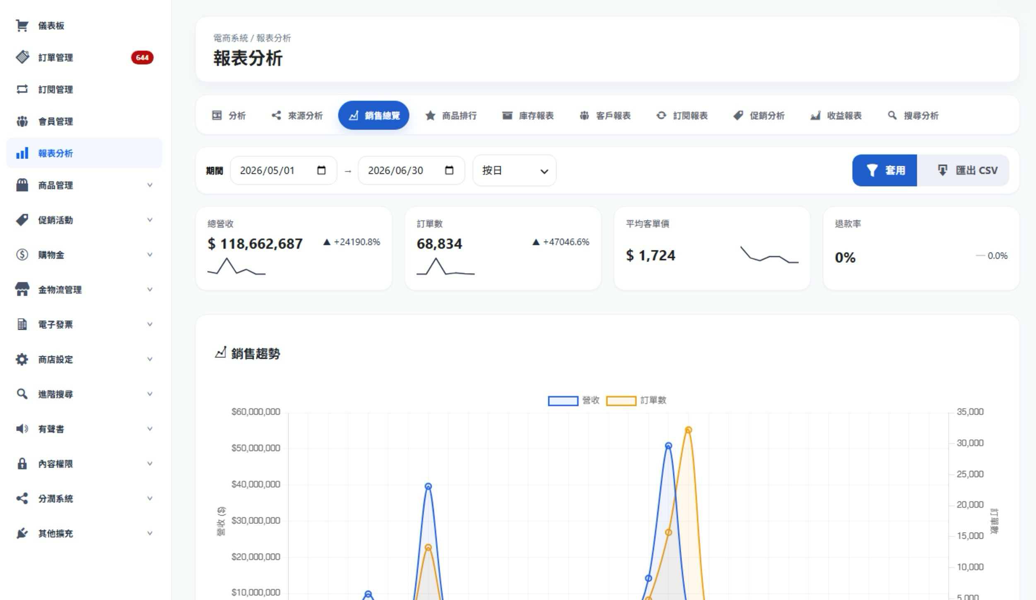Click the end date field 2026/06/30
Viewport: 1036px width, 600px height.
(411, 170)
